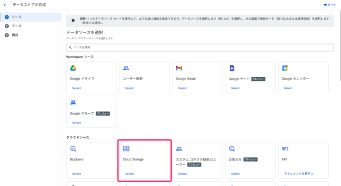341x186 pixels.
Task: Open the ガイド guide link
Action: click(x=330, y=5)
